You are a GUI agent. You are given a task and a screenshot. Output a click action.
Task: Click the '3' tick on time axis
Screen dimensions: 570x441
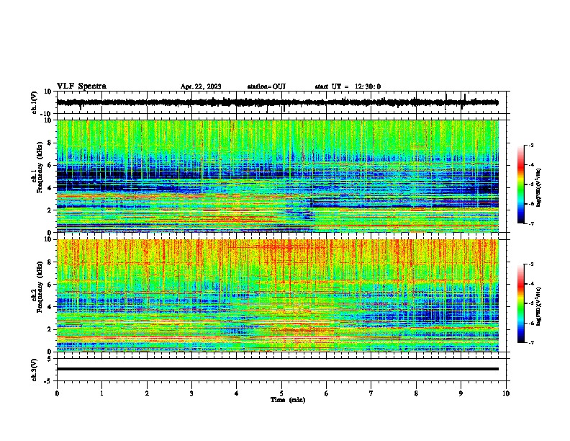pyautogui.click(x=191, y=393)
